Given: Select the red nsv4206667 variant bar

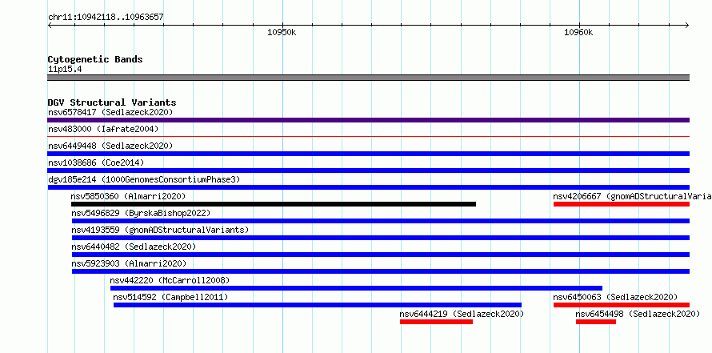Looking at the screenshot, I should pos(622,204).
